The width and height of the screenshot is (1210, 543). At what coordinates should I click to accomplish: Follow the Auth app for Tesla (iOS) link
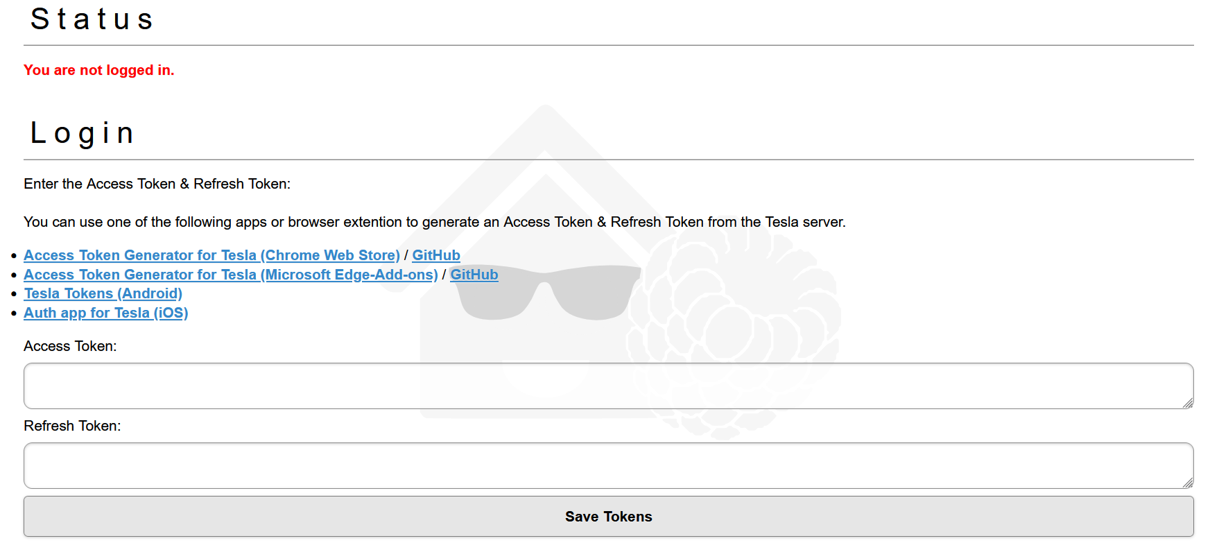click(x=106, y=313)
